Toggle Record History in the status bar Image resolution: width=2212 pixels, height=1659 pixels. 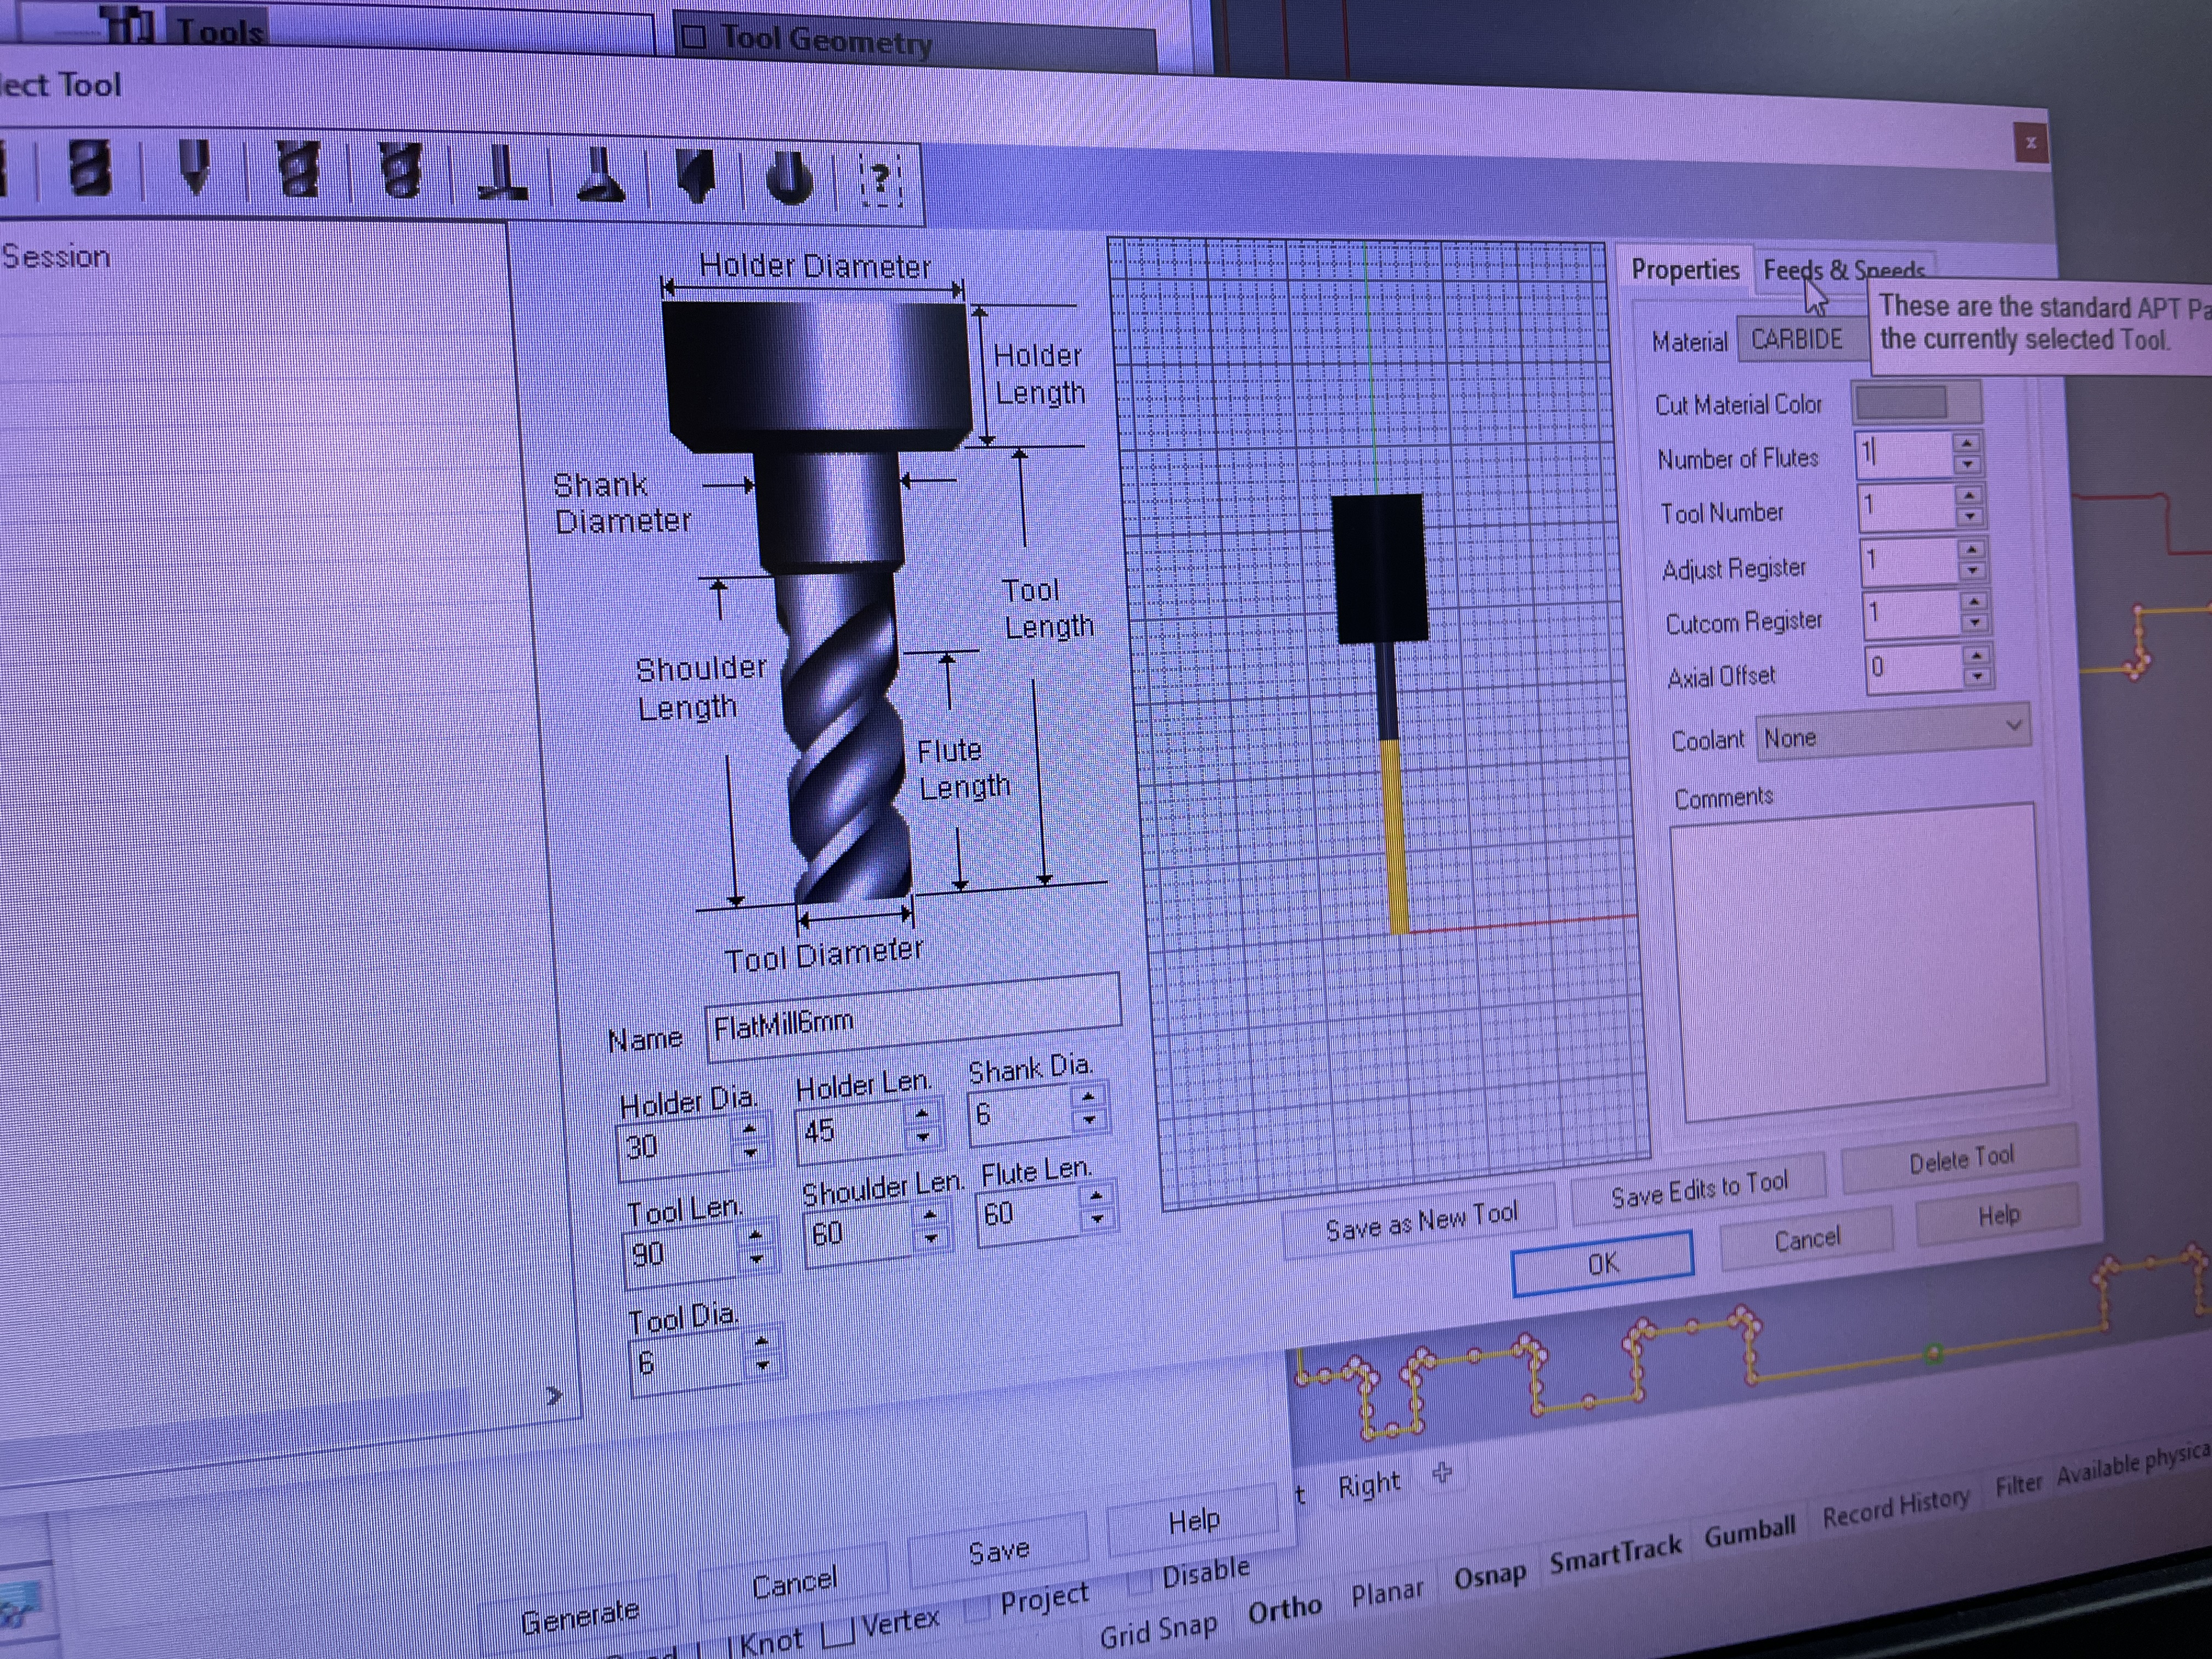1895,1508
